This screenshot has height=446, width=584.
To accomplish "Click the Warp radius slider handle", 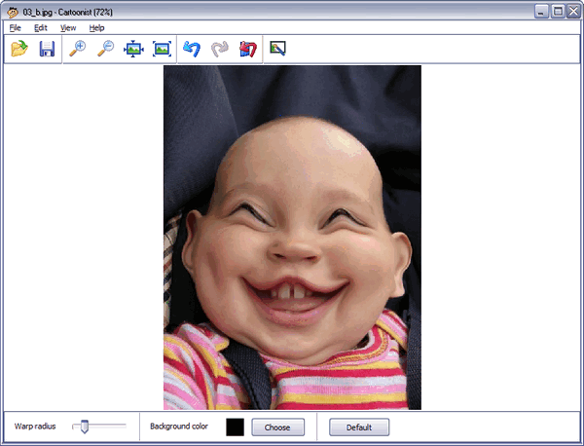I will (86, 427).
